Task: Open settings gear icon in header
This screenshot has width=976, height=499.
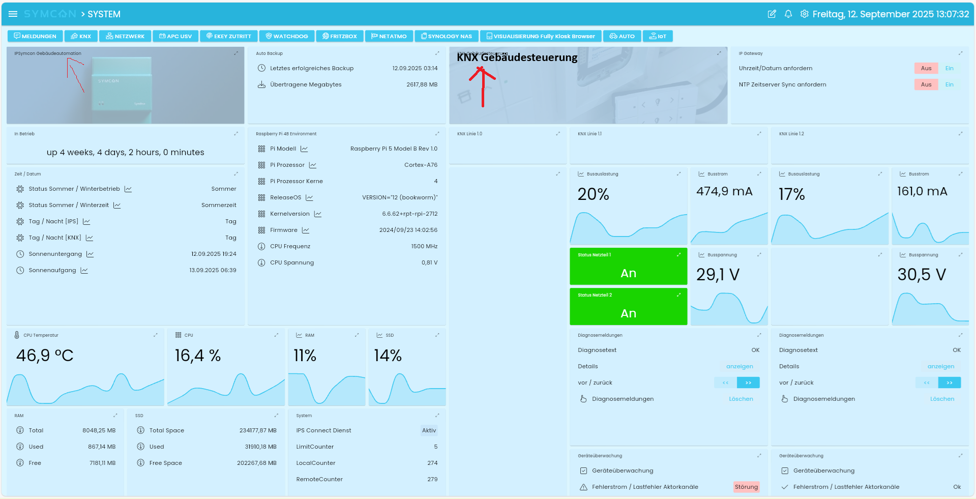Action: pyautogui.click(x=804, y=14)
